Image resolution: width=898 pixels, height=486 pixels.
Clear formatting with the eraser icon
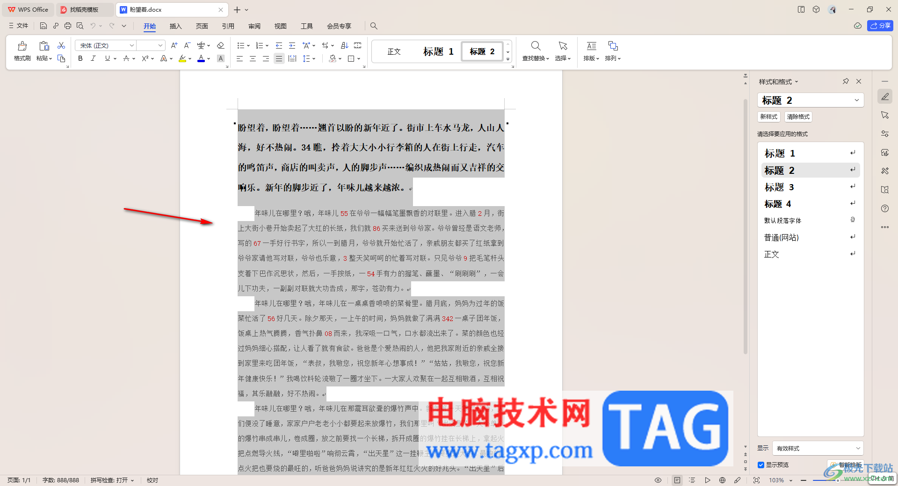pyautogui.click(x=221, y=45)
